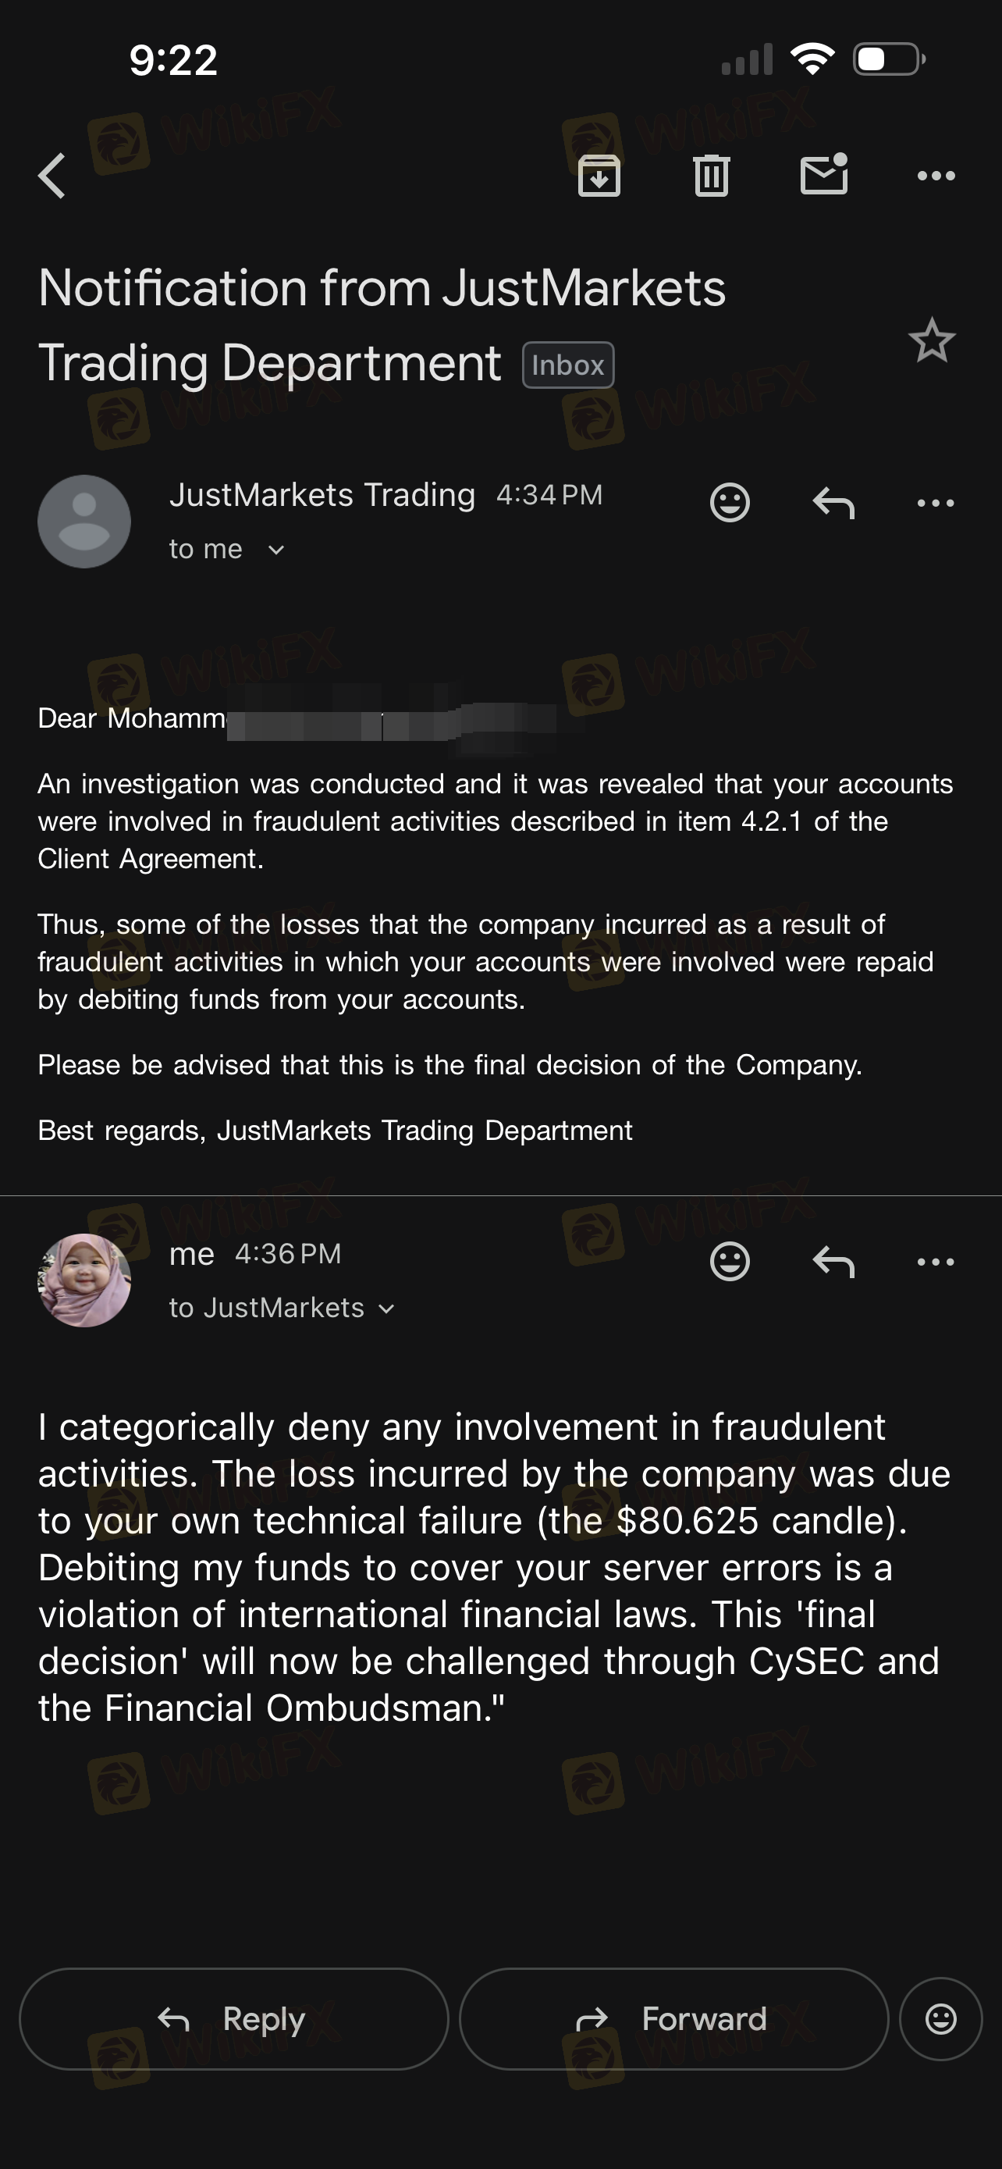The image size is (1002, 2169).
Task: Mark the email as unread
Action: (x=823, y=174)
